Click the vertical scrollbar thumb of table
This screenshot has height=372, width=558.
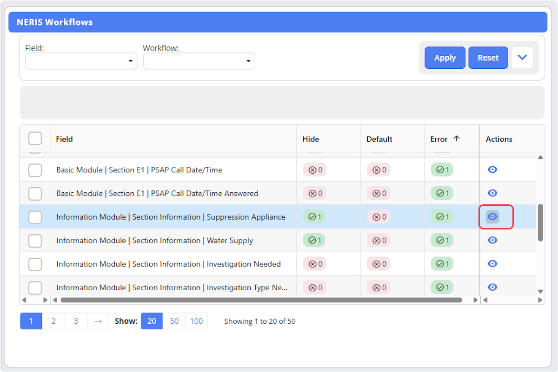540,222
